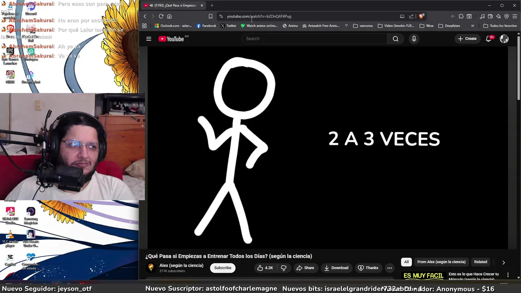Open the Alex channel avatar below the video
Viewport: 521px width, 293px height.
pyautogui.click(x=151, y=267)
